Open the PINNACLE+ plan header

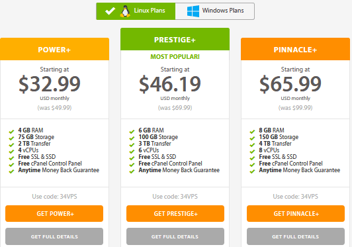295,49
